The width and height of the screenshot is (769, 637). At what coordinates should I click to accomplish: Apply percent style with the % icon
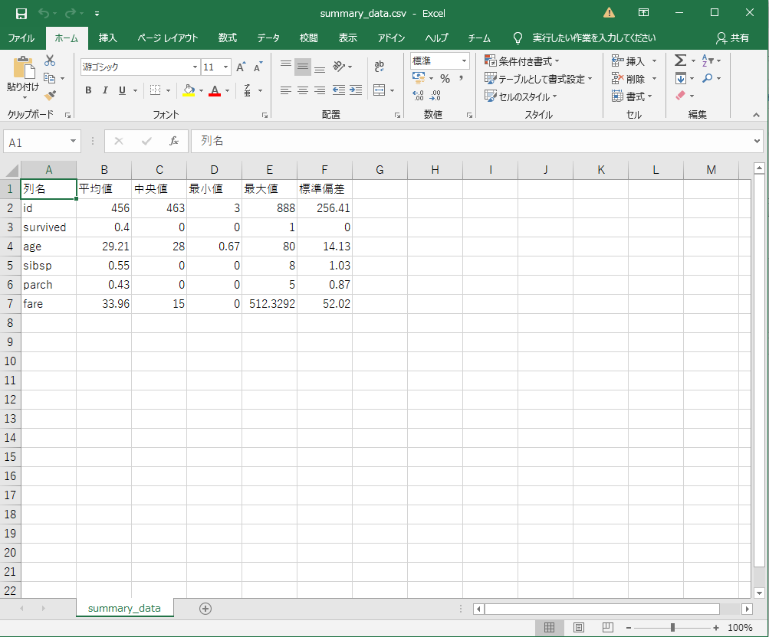[x=445, y=79]
